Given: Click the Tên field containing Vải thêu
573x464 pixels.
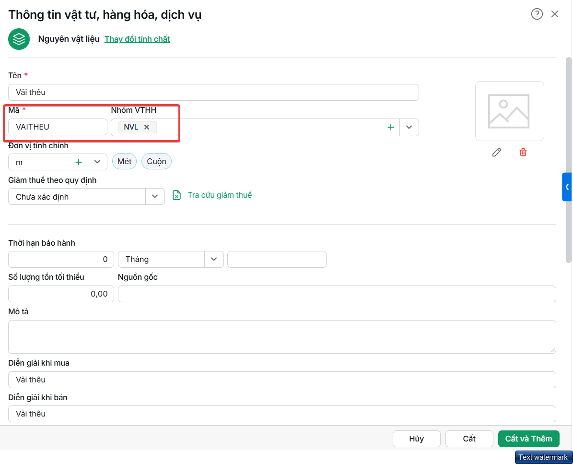Looking at the screenshot, I should [213, 92].
